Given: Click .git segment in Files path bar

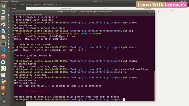Looking at the screenshot, I should coord(57,5).
